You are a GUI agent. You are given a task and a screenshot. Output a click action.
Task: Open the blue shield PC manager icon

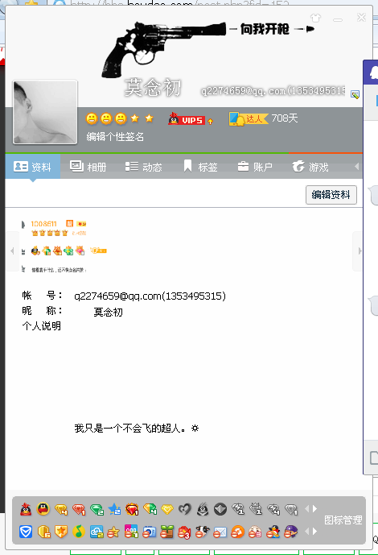[26, 532]
